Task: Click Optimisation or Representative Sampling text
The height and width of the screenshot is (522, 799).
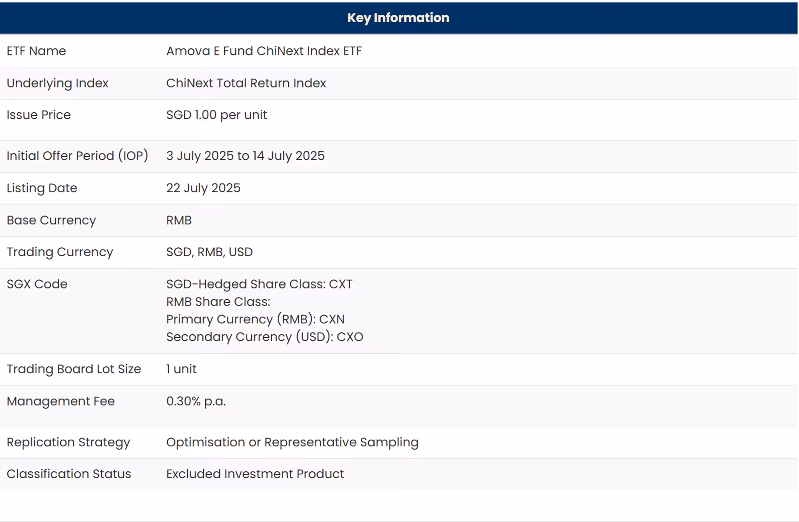Action: pos(292,442)
